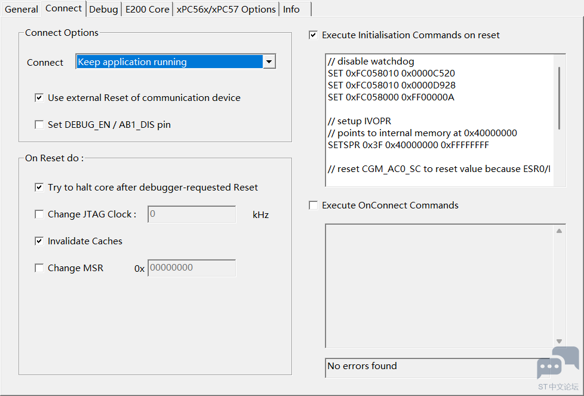The image size is (584, 396).
Task: Click the Keep application running combo box
Action: 170,62
